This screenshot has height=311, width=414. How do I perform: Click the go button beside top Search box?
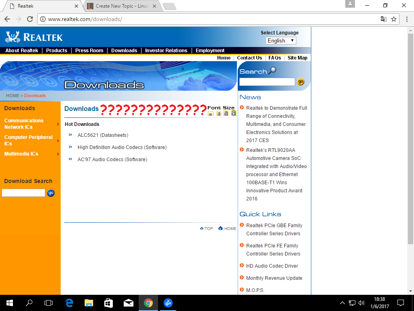(301, 82)
